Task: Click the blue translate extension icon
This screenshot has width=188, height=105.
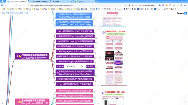Action: coord(160,5)
